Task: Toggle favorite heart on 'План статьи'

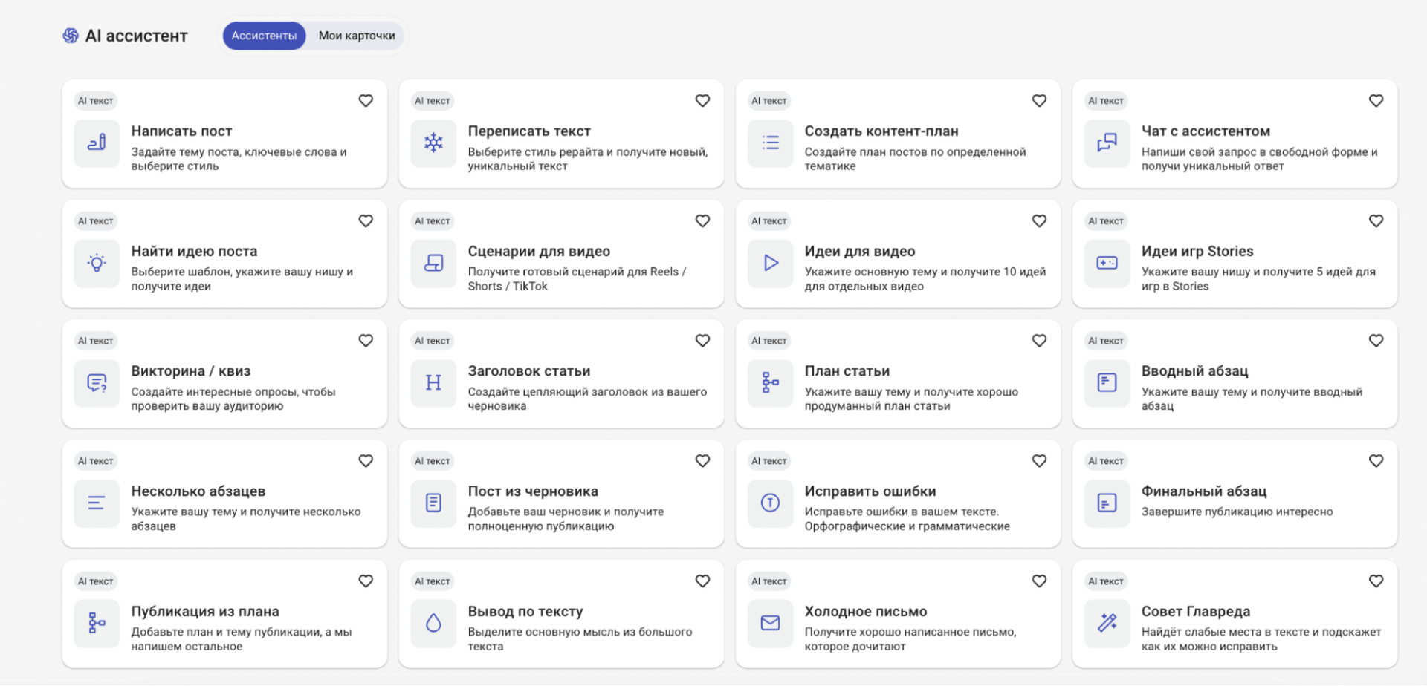Action: 1039,341
